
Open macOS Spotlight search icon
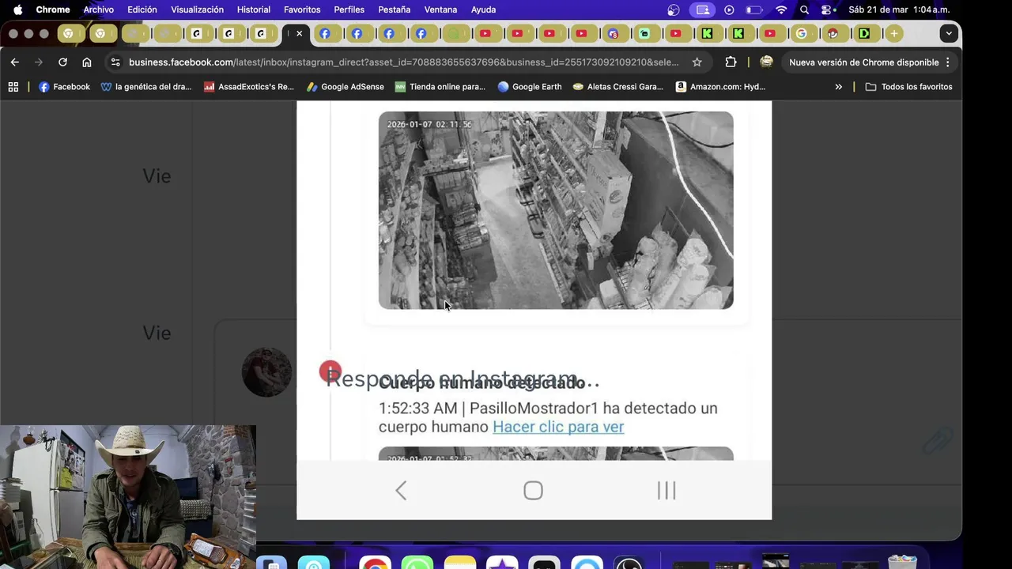point(804,9)
